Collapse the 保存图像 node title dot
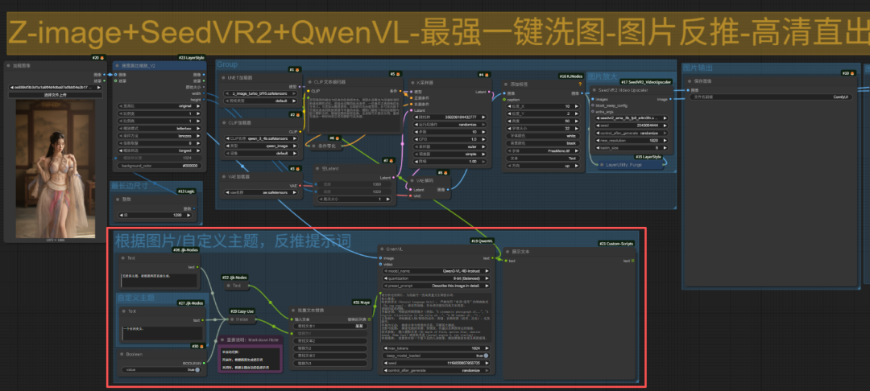This screenshot has height=391, width=870. (690, 81)
